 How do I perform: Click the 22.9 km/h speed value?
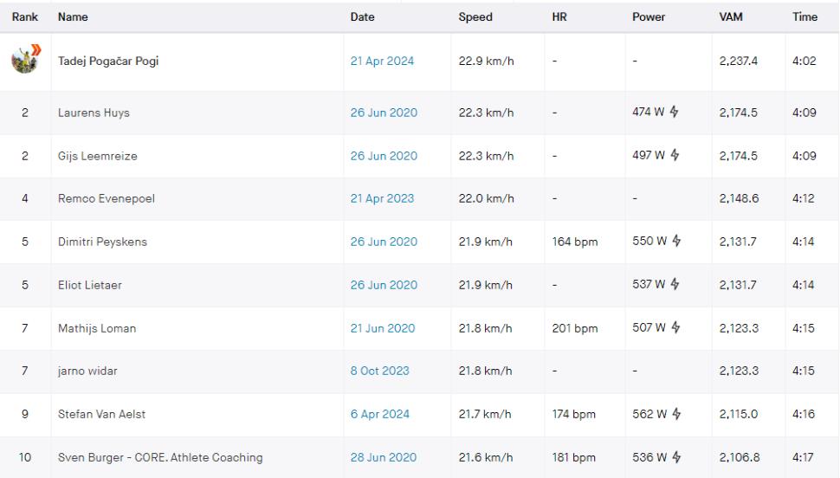(x=486, y=61)
